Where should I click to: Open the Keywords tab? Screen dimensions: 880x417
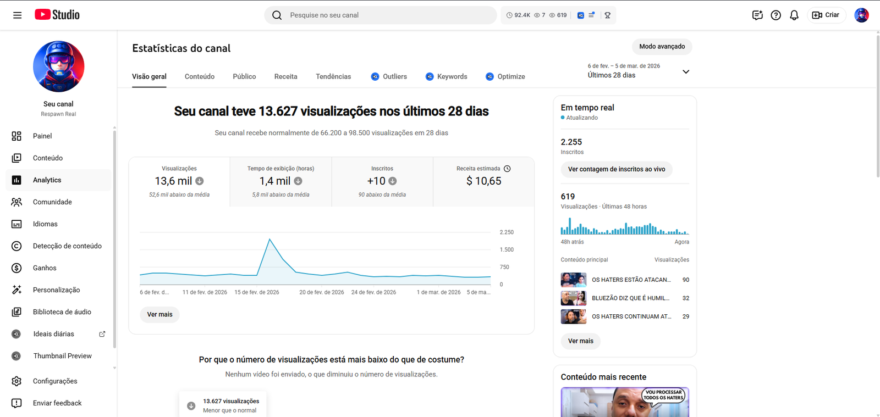point(446,77)
